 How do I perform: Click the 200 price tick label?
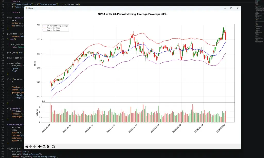pyautogui.click(x=38, y=39)
